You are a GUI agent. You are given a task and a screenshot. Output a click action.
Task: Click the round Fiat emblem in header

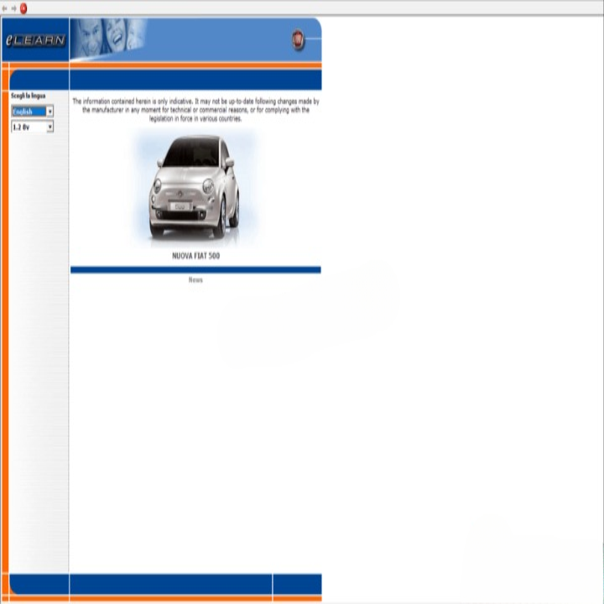click(x=298, y=39)
